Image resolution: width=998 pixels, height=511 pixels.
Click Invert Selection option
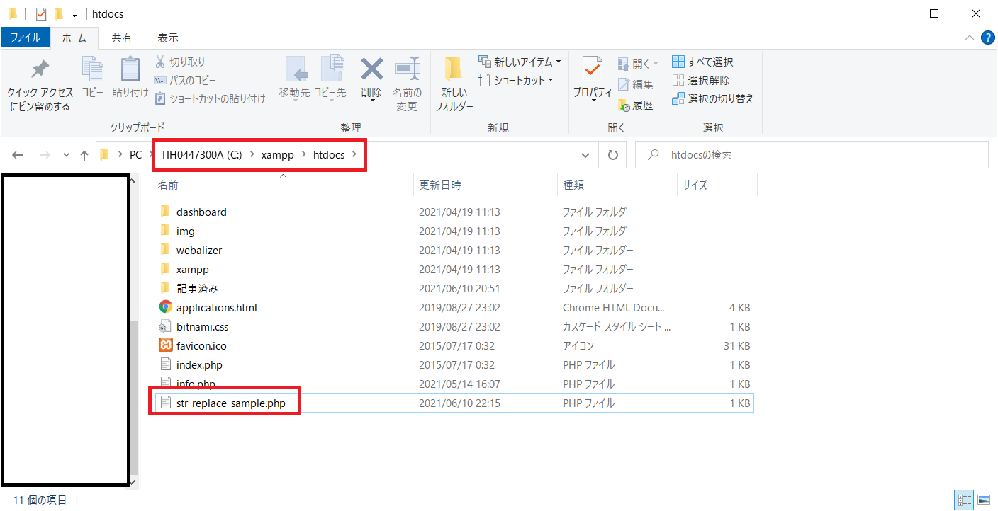point(713,99)
